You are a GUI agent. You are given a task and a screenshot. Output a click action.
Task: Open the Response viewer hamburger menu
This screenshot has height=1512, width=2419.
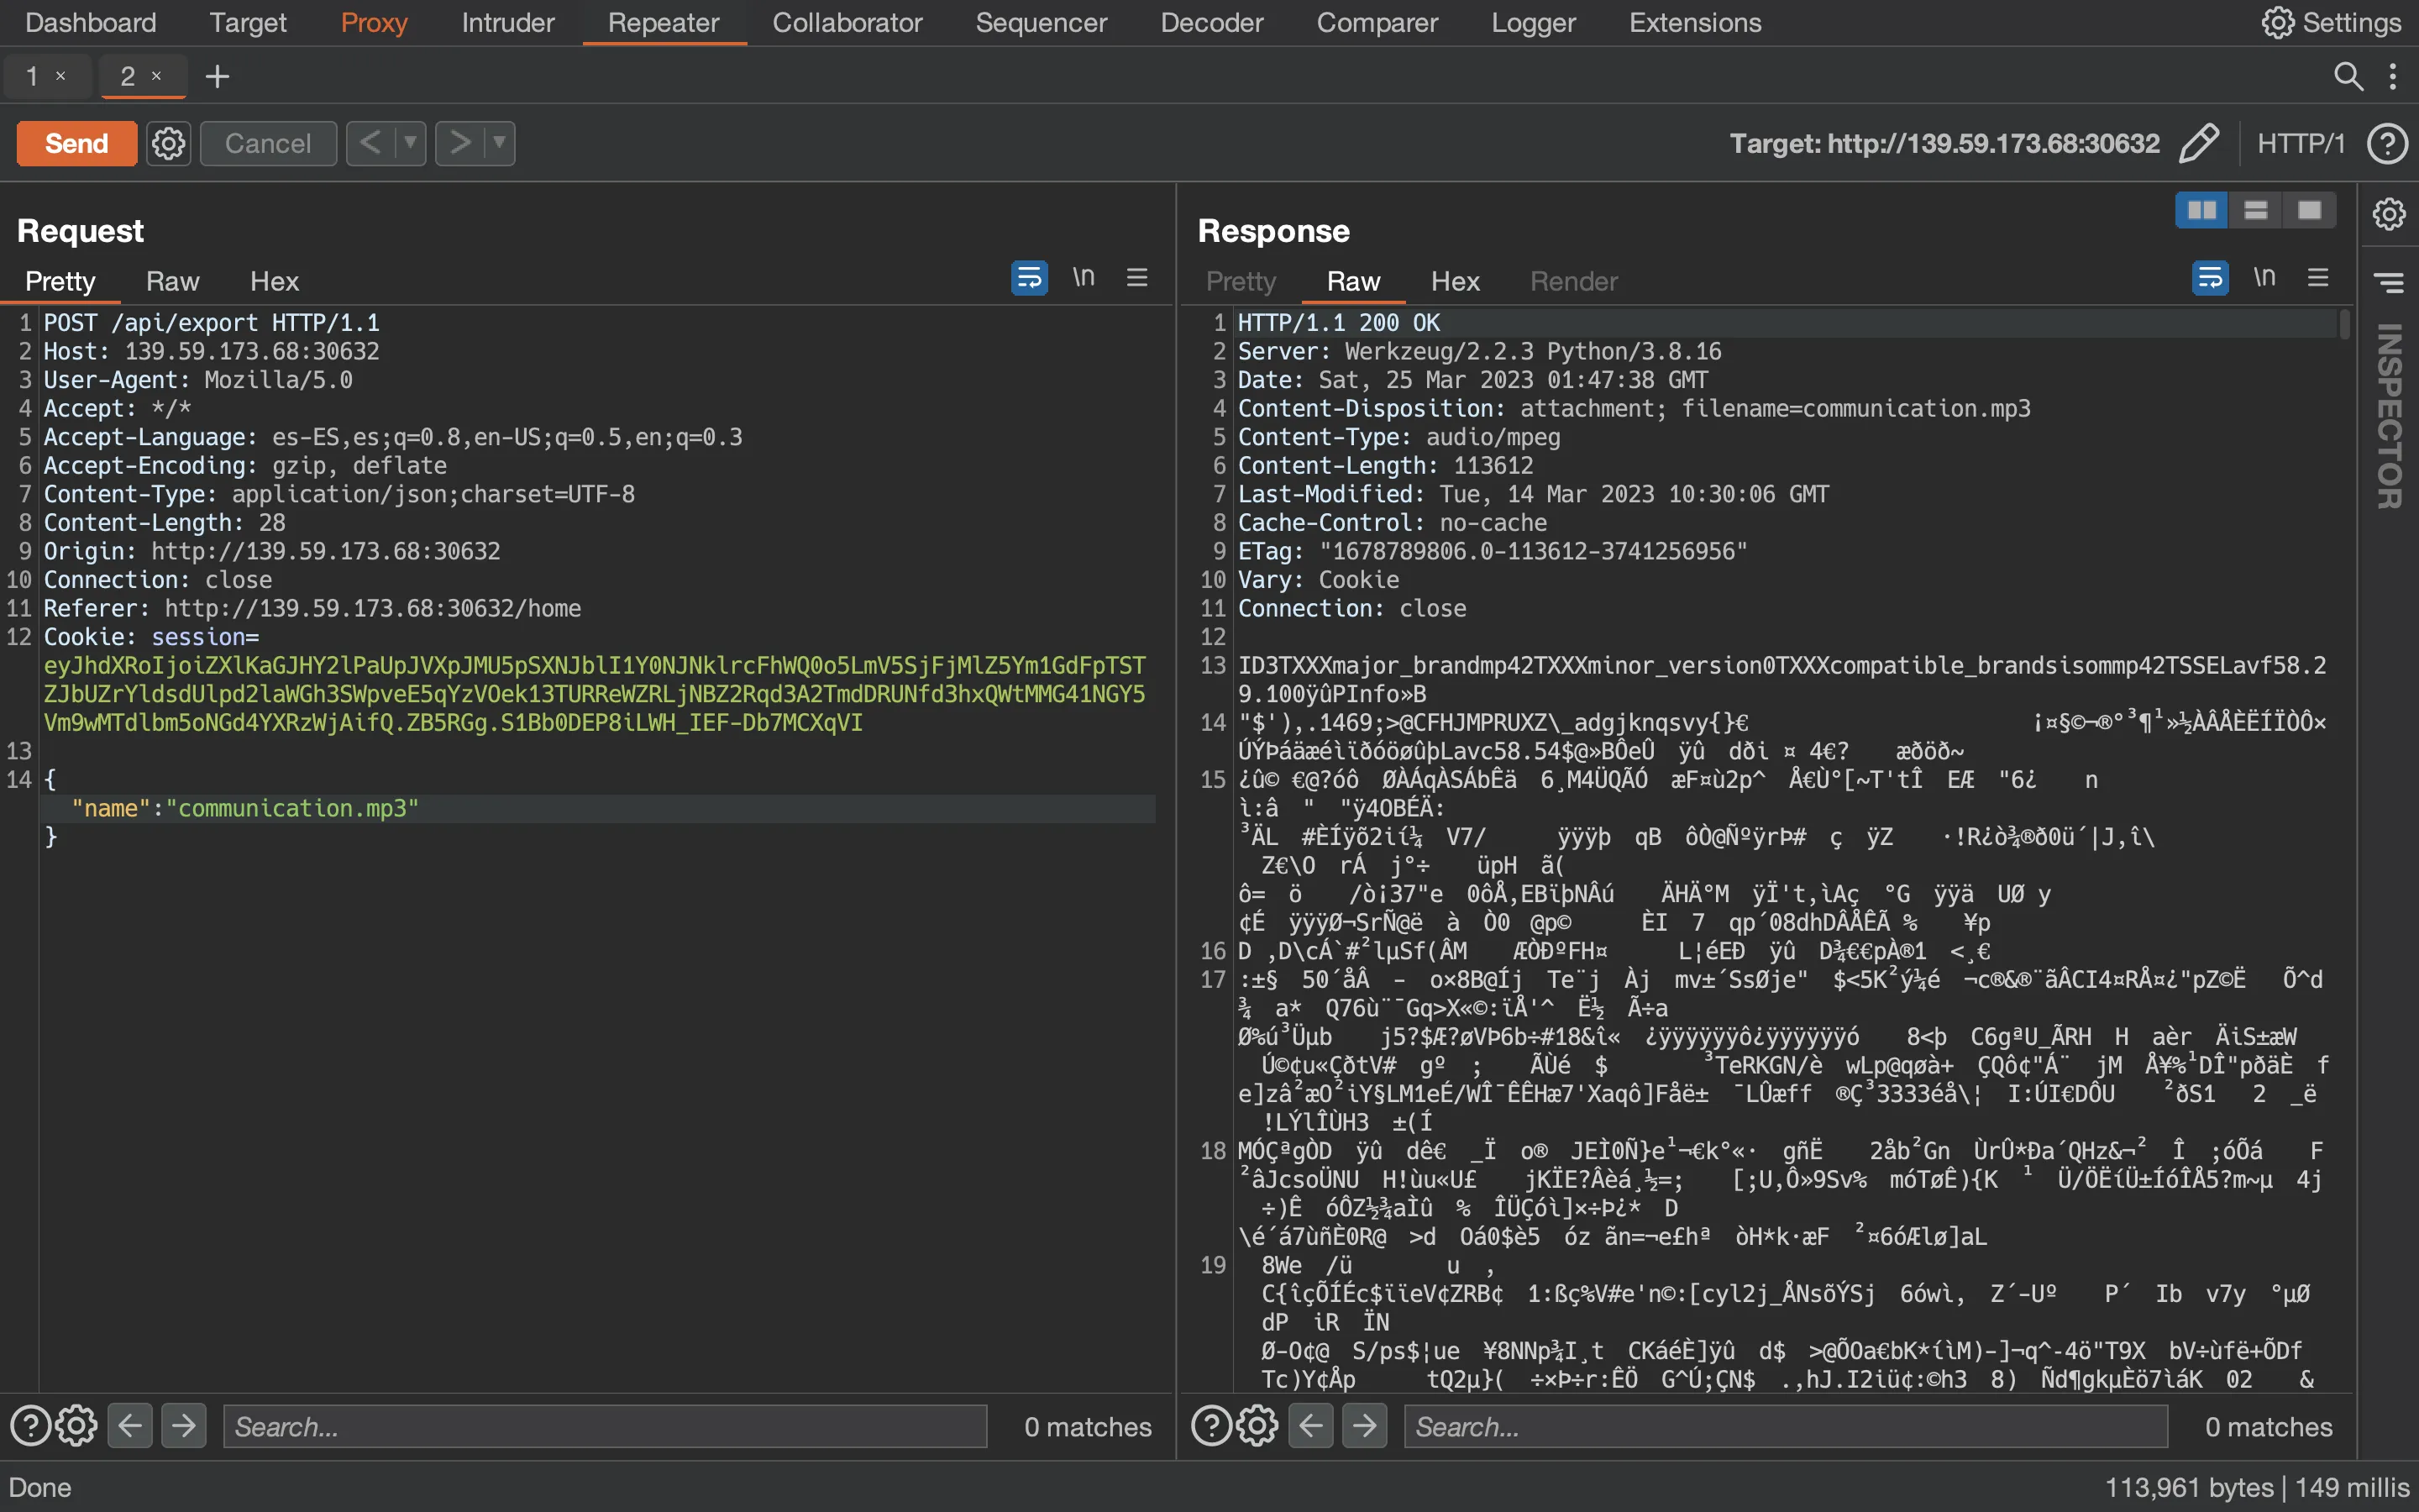(x=2319, y=277)
